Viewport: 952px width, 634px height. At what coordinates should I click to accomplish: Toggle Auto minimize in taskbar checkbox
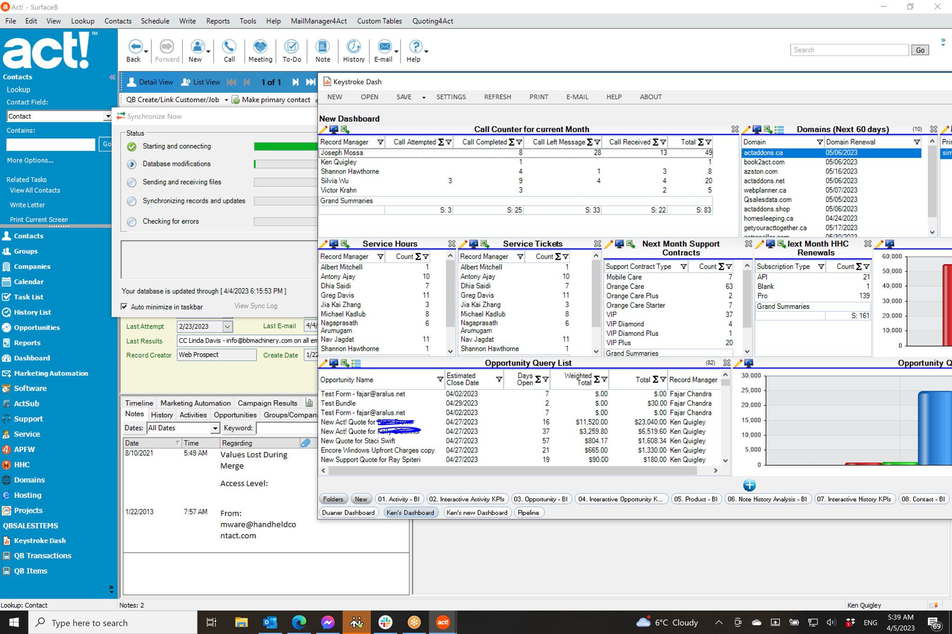[x=124, y=307]
